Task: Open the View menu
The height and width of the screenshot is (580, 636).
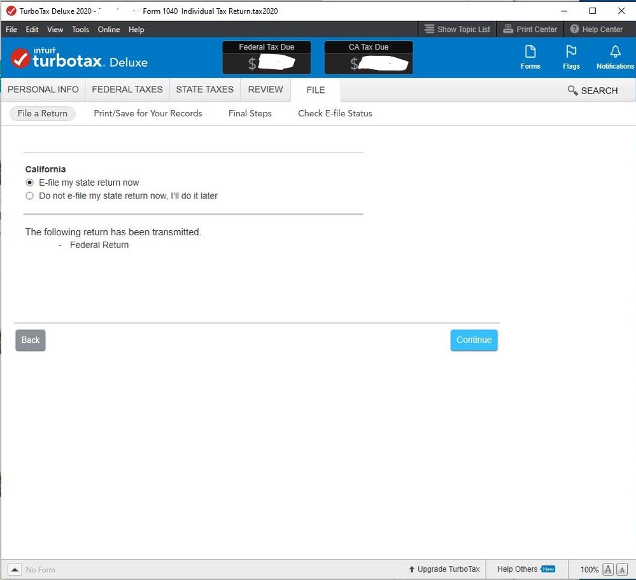Action: pyautogui.click(x=55, y=30)
